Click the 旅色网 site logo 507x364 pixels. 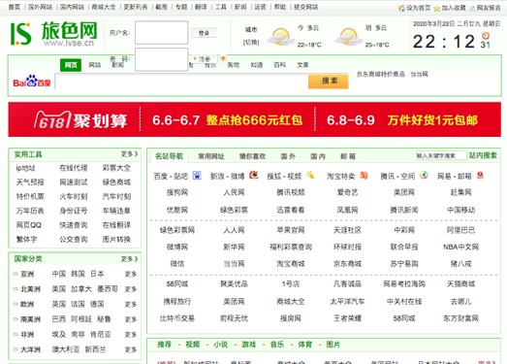[53, 34]
